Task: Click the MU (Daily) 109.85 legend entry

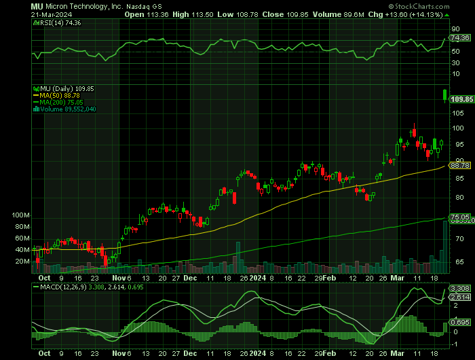Action: tap(67, 88)
